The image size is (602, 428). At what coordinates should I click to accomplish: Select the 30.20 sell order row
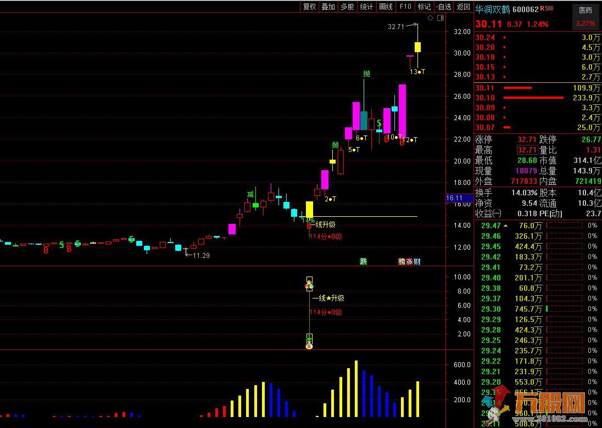point(538,48)
